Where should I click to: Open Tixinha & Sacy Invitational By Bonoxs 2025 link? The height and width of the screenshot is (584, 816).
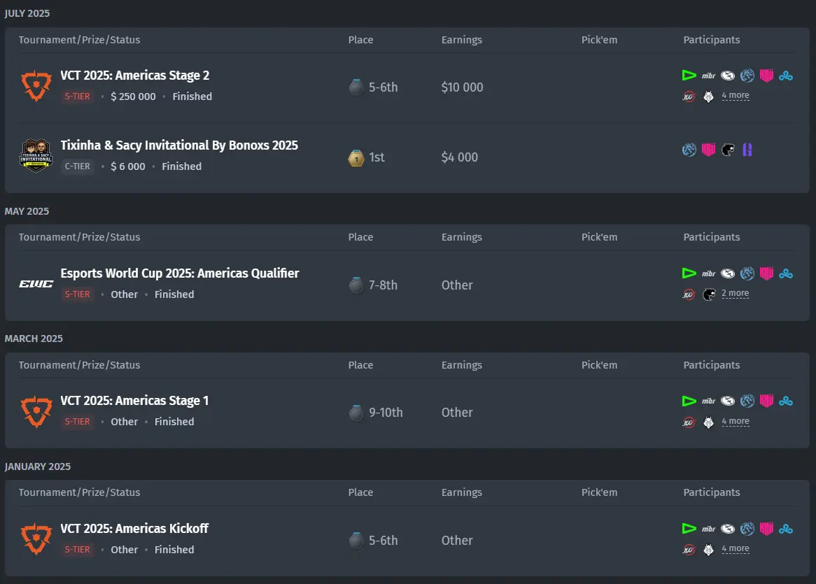179,145
